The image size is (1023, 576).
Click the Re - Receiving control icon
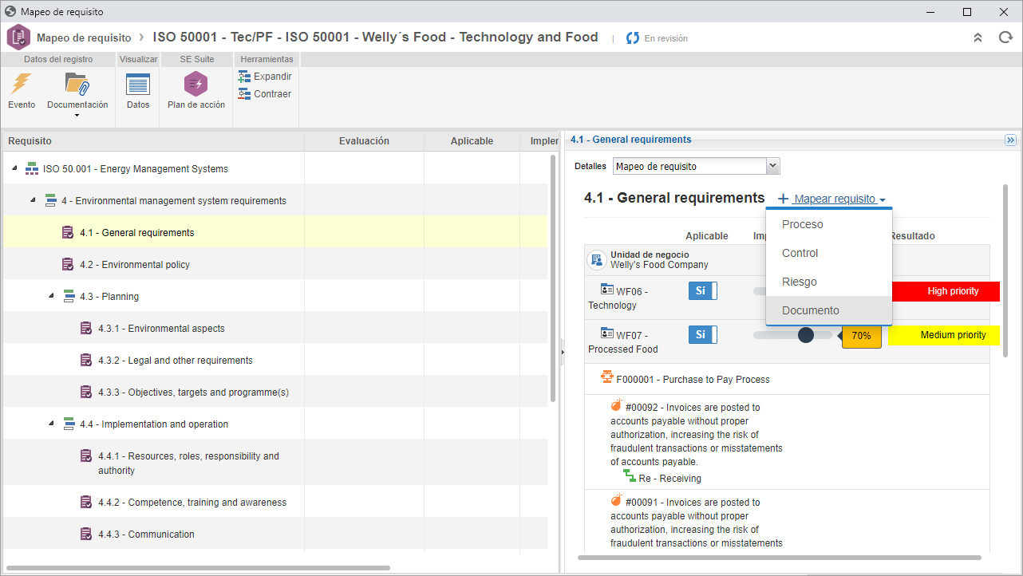[630, 477]
